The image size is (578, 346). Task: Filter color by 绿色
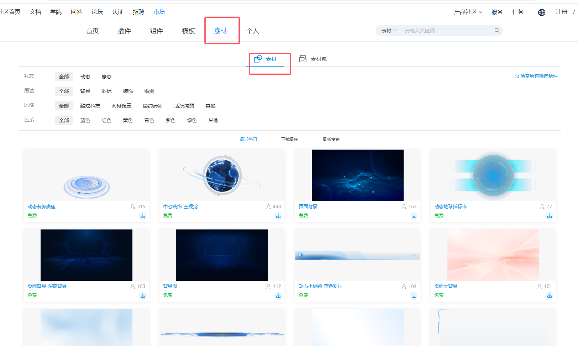point(192,120)
